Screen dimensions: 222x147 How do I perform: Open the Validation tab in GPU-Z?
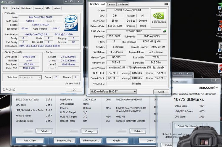pyautogui.click(x=123, y=4)
